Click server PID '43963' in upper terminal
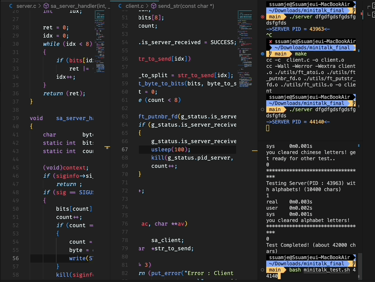This screenshot has width=375, height=282. pyautogui.click(x=316, y=29)
